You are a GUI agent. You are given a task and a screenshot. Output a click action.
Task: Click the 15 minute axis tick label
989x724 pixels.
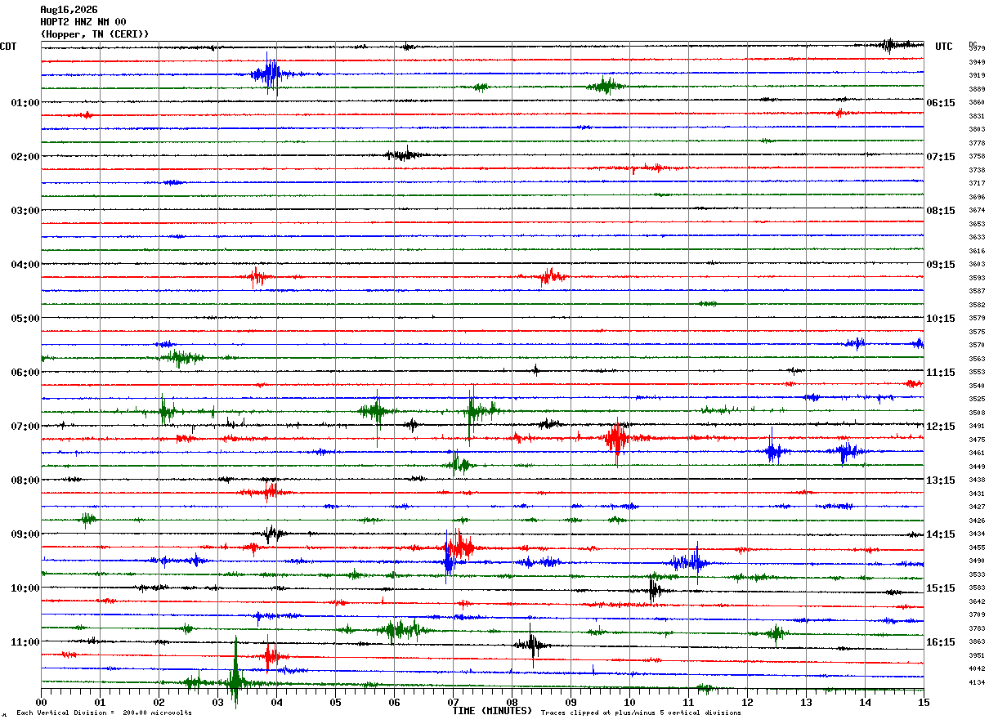point(924,702)
